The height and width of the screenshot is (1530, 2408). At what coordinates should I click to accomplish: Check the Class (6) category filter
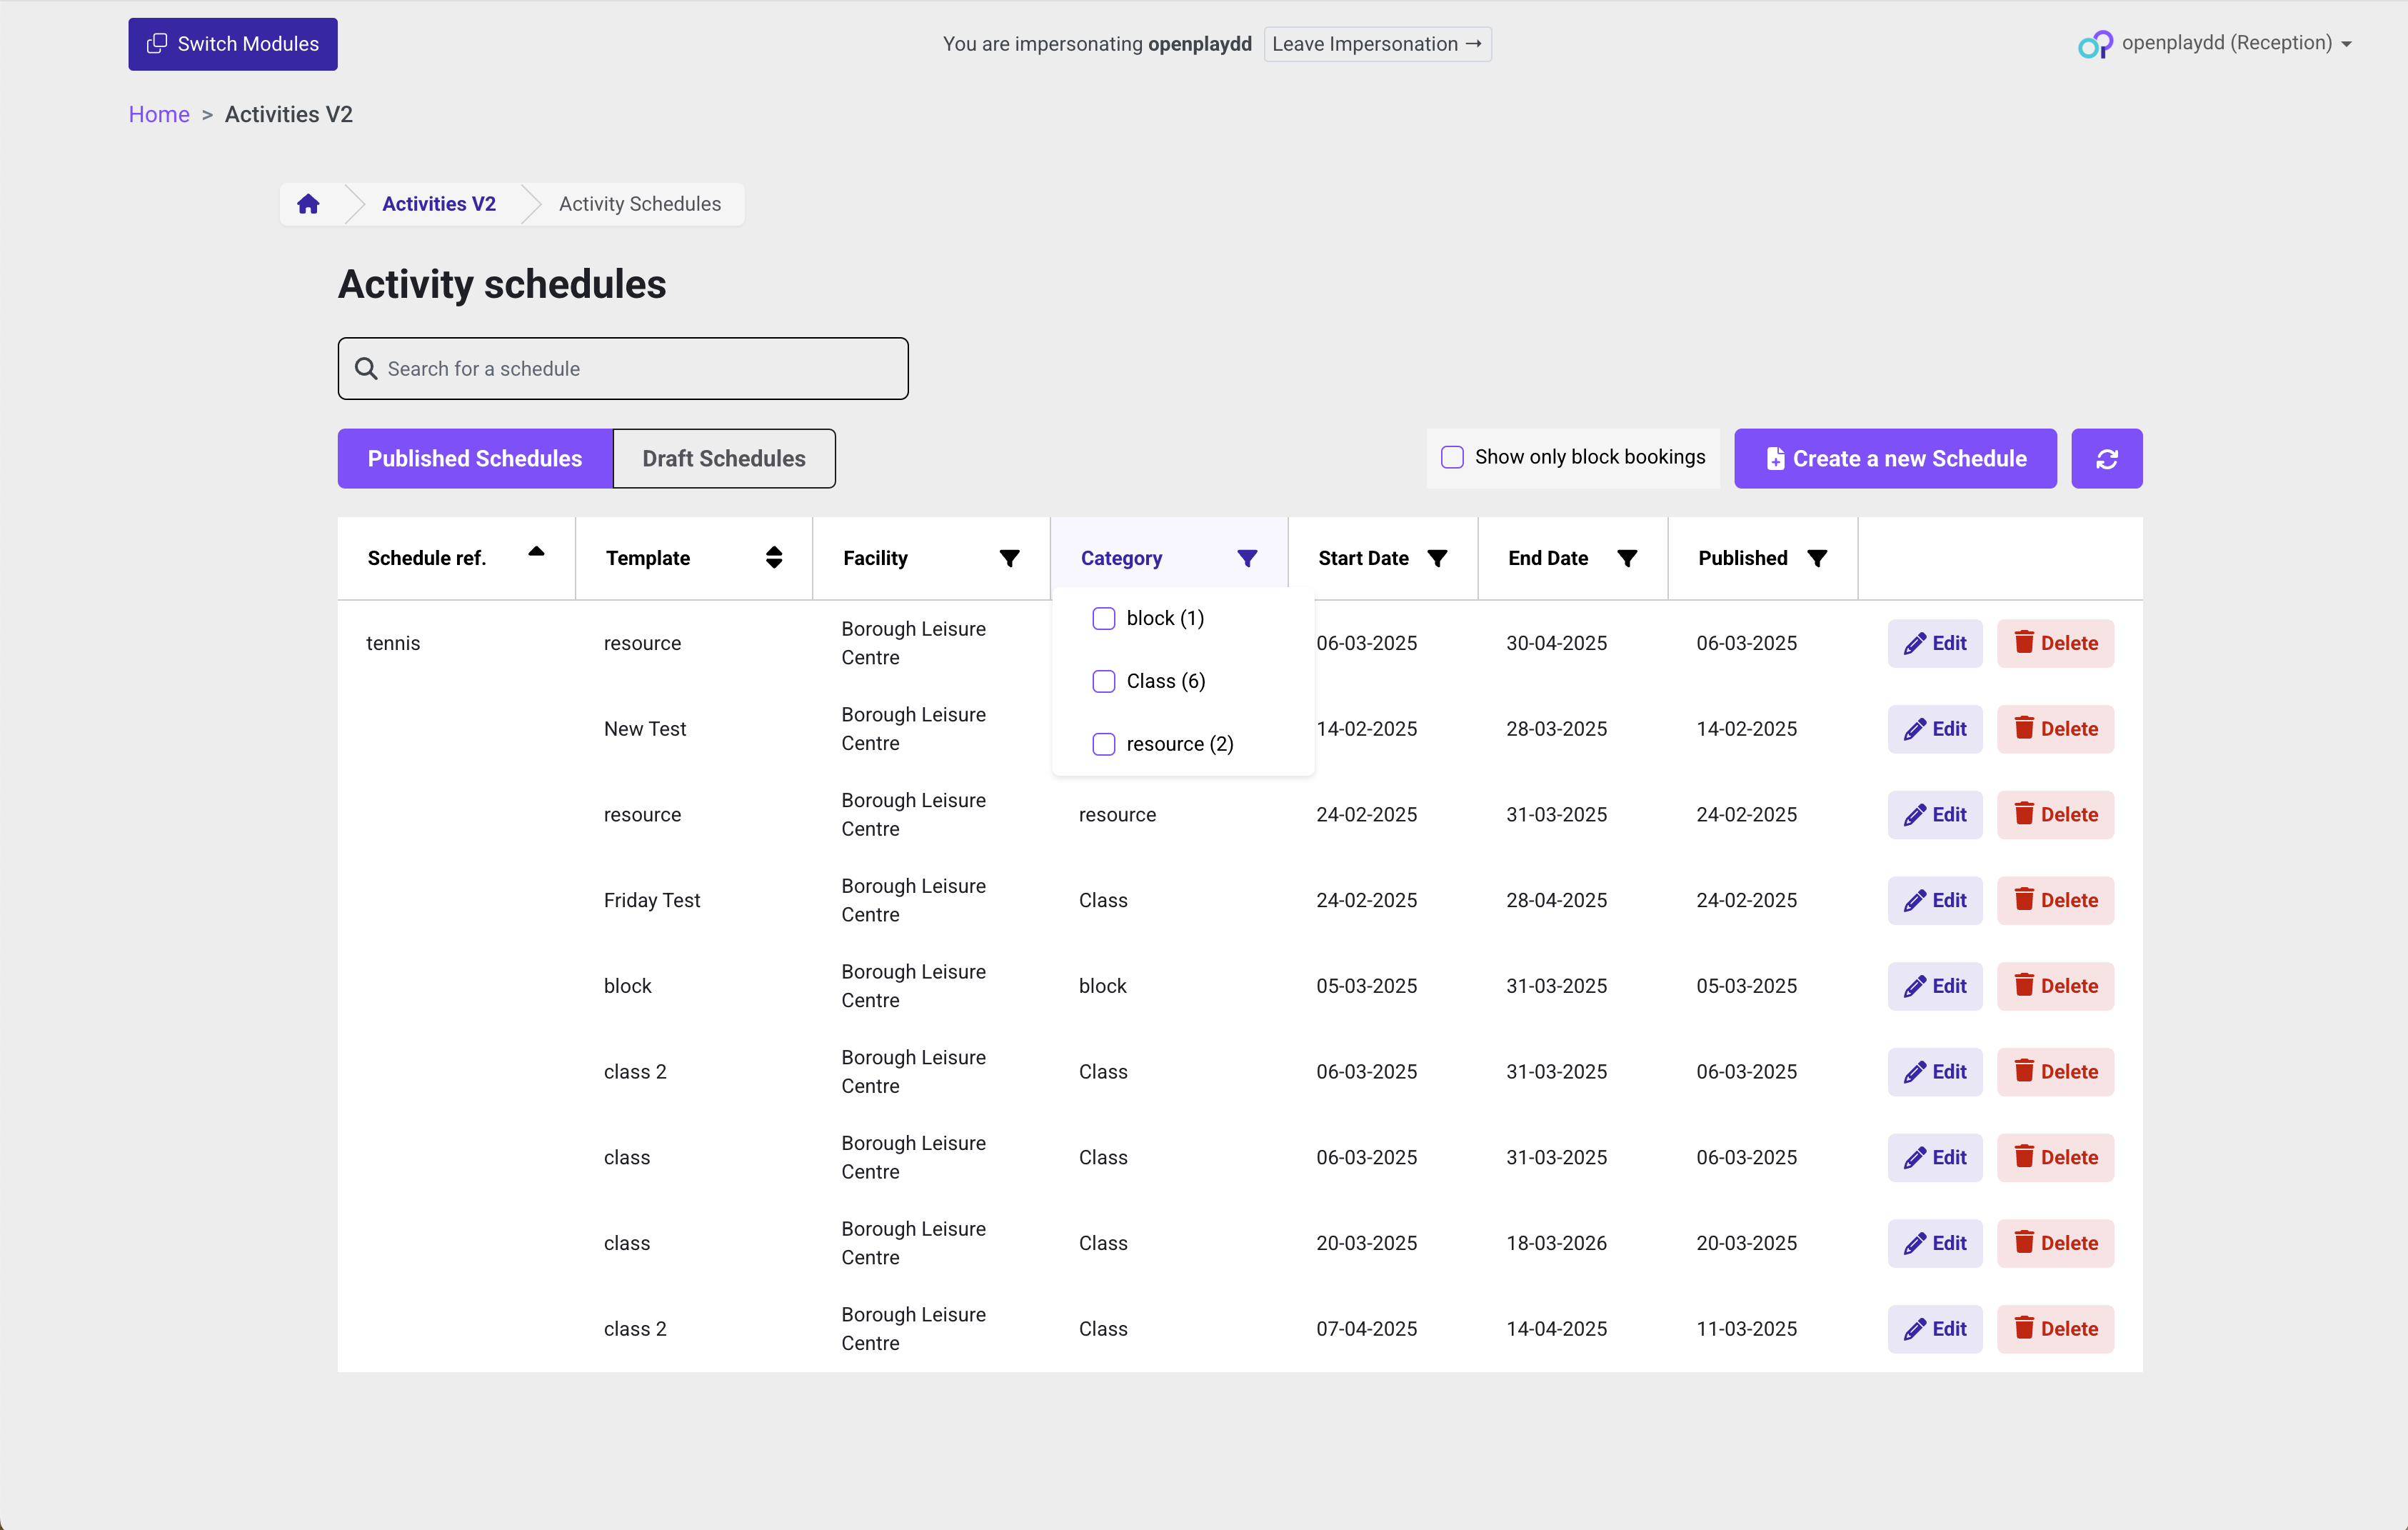pyautogui.click(x=1104, y=681)
